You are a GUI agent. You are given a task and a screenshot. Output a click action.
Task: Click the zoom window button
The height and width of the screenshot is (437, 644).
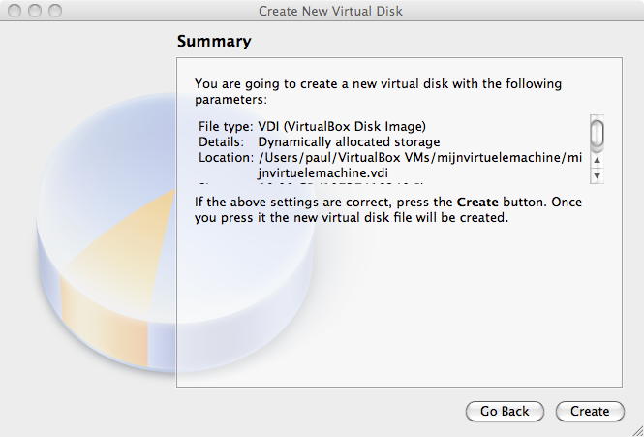[x=55, y=11]
